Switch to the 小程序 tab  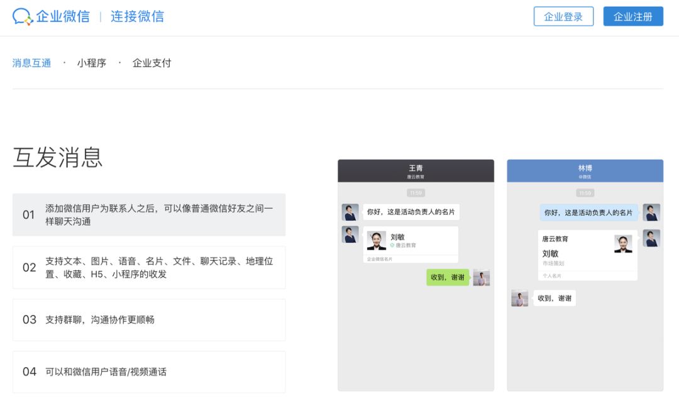point(91,63)
